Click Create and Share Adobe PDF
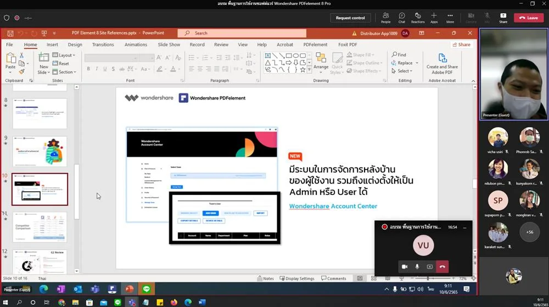The height and width of the screenshot is (307, 549). (442, 63)
